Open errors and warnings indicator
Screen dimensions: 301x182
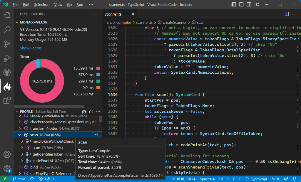46,179
